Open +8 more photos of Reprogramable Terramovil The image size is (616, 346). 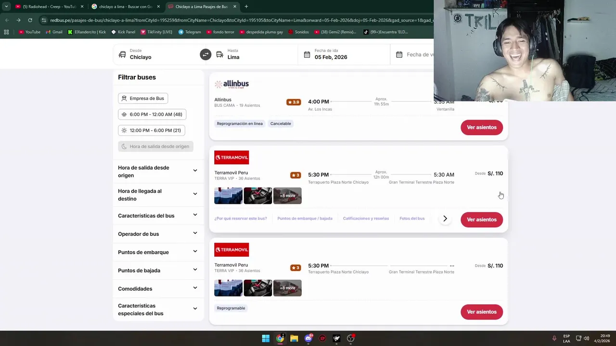tap(287, 288)
